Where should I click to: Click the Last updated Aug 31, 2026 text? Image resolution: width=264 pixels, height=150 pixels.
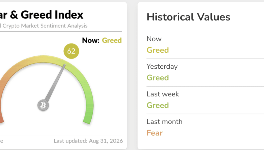tap(88, 141)
